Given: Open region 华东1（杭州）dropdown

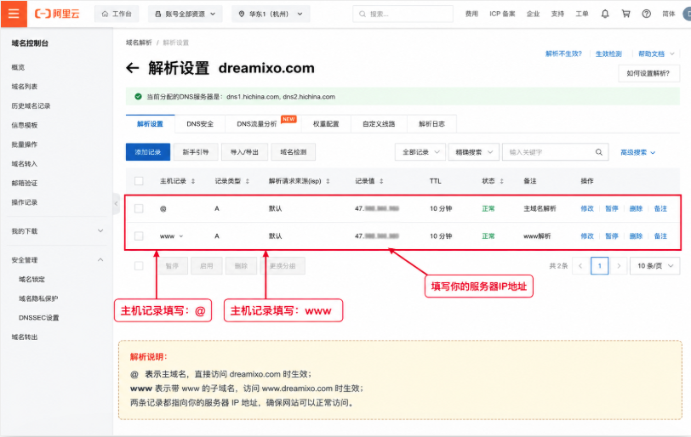Looking at the screenshot, I should tap(271, 14).
